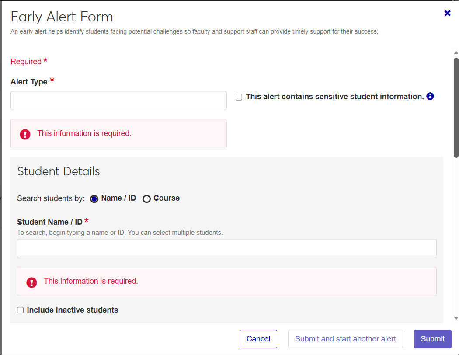Check the sensitive student information box
This screenshot has width=459, height=355.
point(239,97)
